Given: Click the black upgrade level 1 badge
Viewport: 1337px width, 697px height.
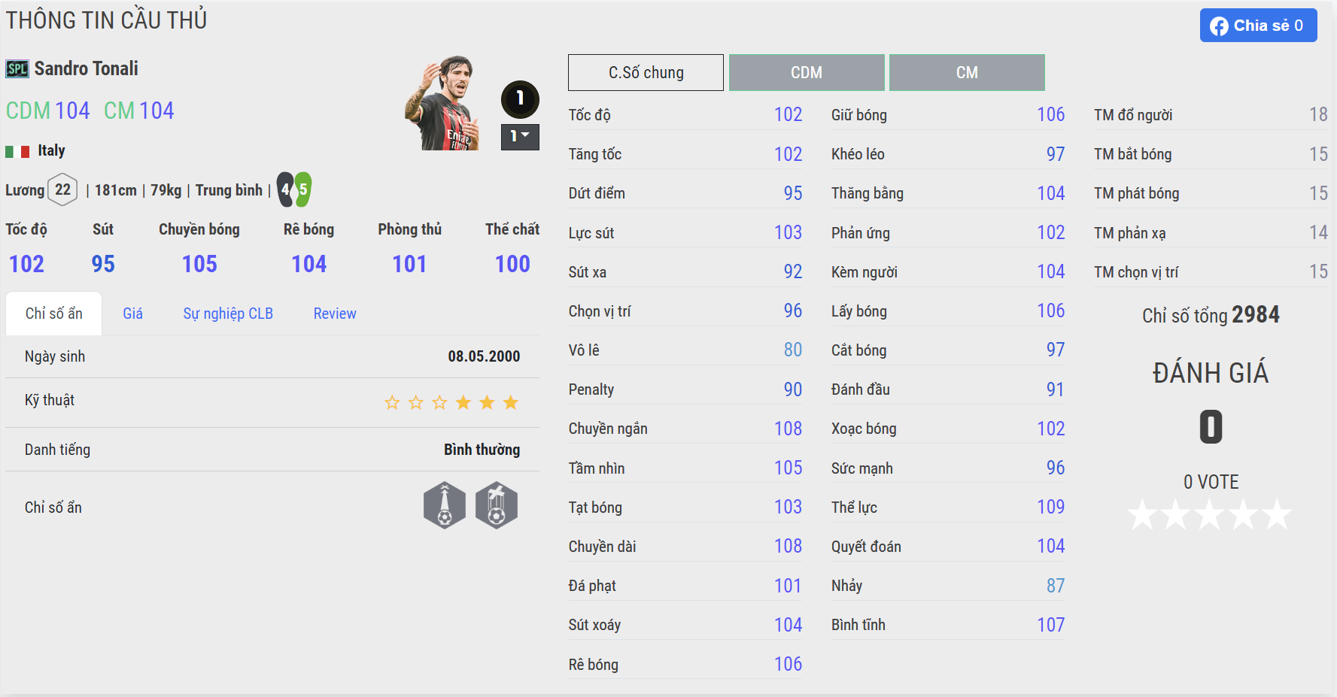Looking at the screenshot, I should pos(520,98).
